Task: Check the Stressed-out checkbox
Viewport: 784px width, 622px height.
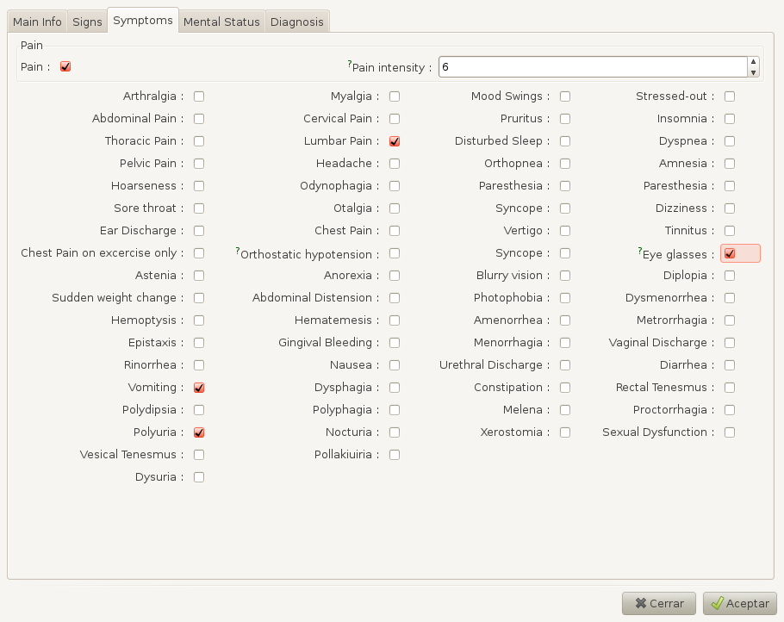Action: 730,96
